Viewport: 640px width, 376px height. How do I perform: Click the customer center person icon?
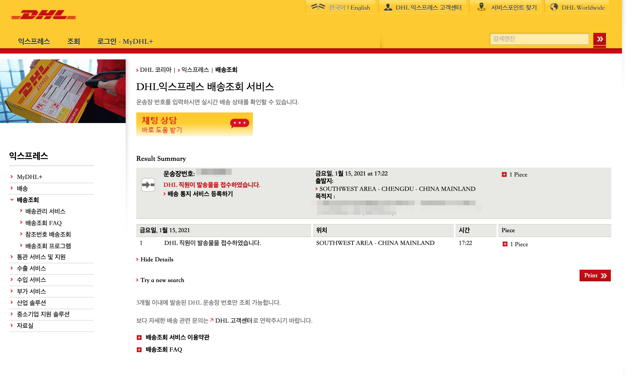point(388,7)
